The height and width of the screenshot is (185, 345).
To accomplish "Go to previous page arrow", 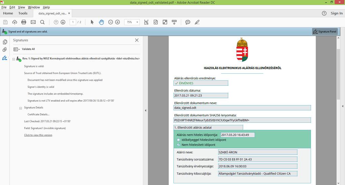I will pos(56,22).
